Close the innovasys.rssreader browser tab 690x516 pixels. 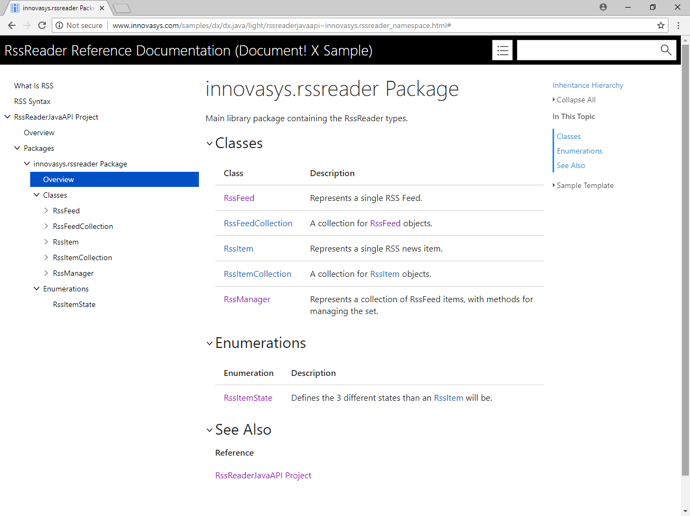pyautogui.click(x=102, y=8)
